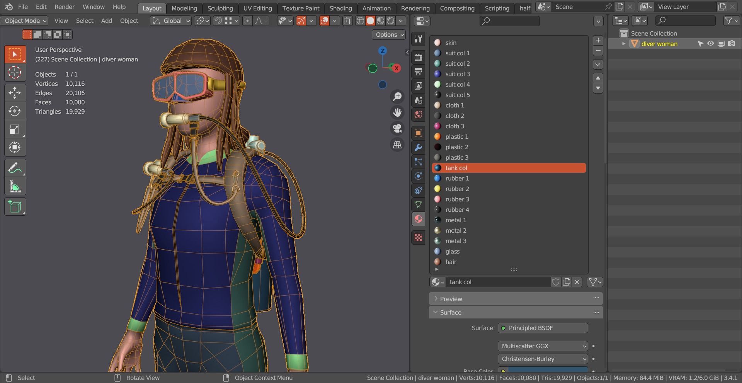Open the File menu
The width and height of the screenshot is (742, 383).
point(23,7)
